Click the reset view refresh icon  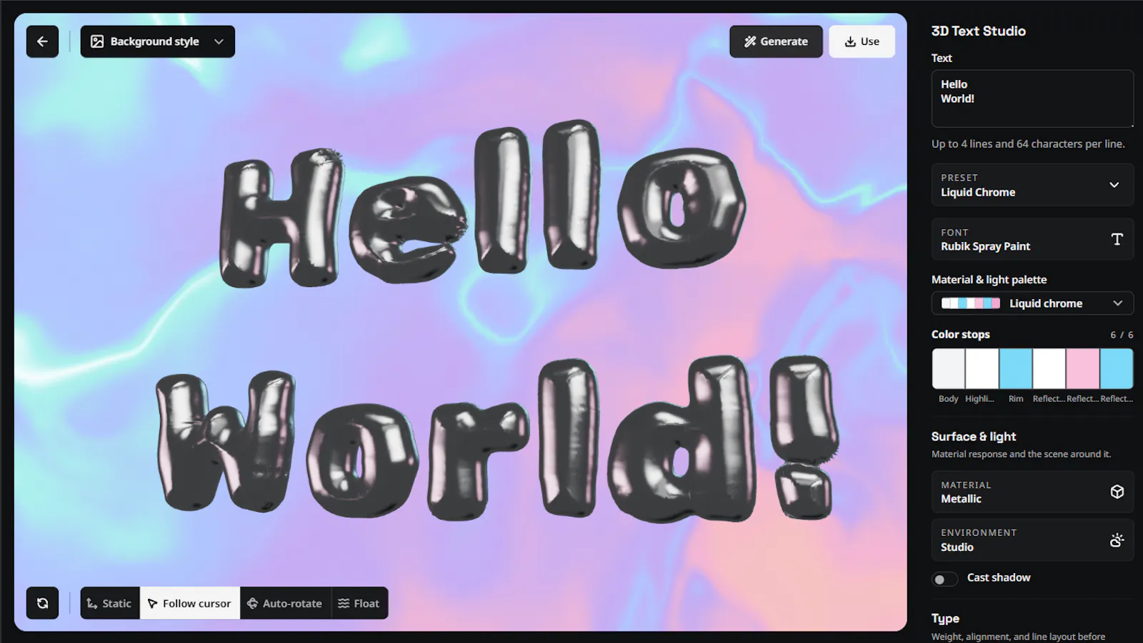point(42,603)
